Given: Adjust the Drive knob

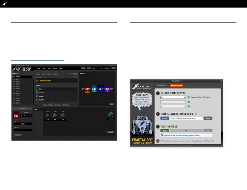Looking at the screenshot, I should (48, 115).
